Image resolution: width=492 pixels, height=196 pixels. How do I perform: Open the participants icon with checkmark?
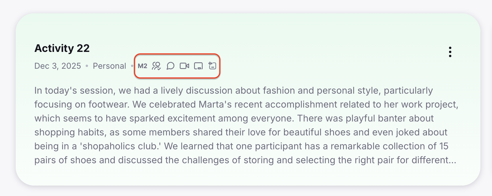point(156,66)
